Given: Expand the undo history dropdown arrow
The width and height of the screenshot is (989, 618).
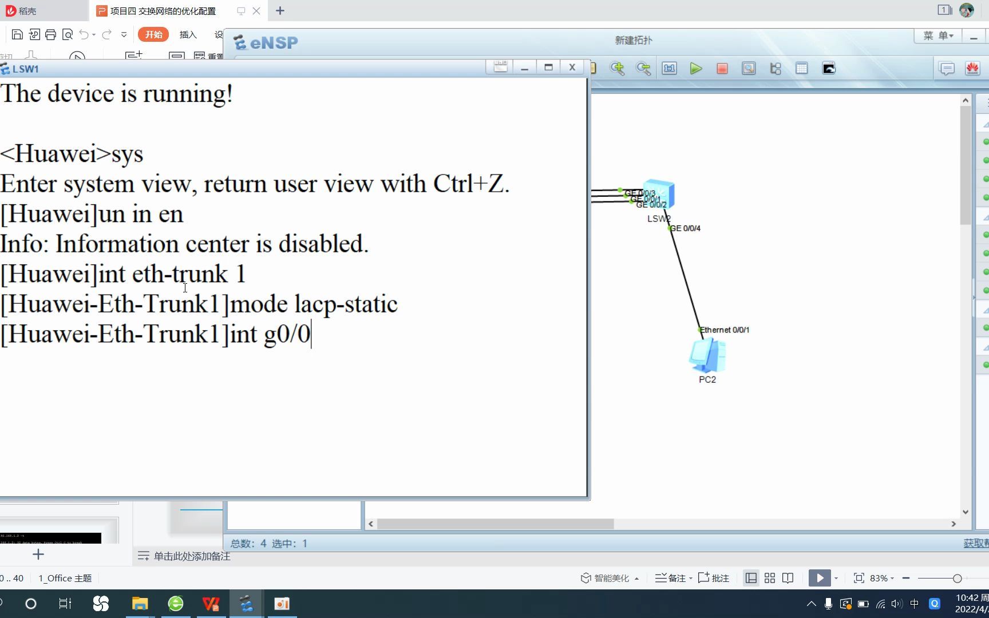Looking at the screenshot, I should pyautogui.click(x=94, y=35).
